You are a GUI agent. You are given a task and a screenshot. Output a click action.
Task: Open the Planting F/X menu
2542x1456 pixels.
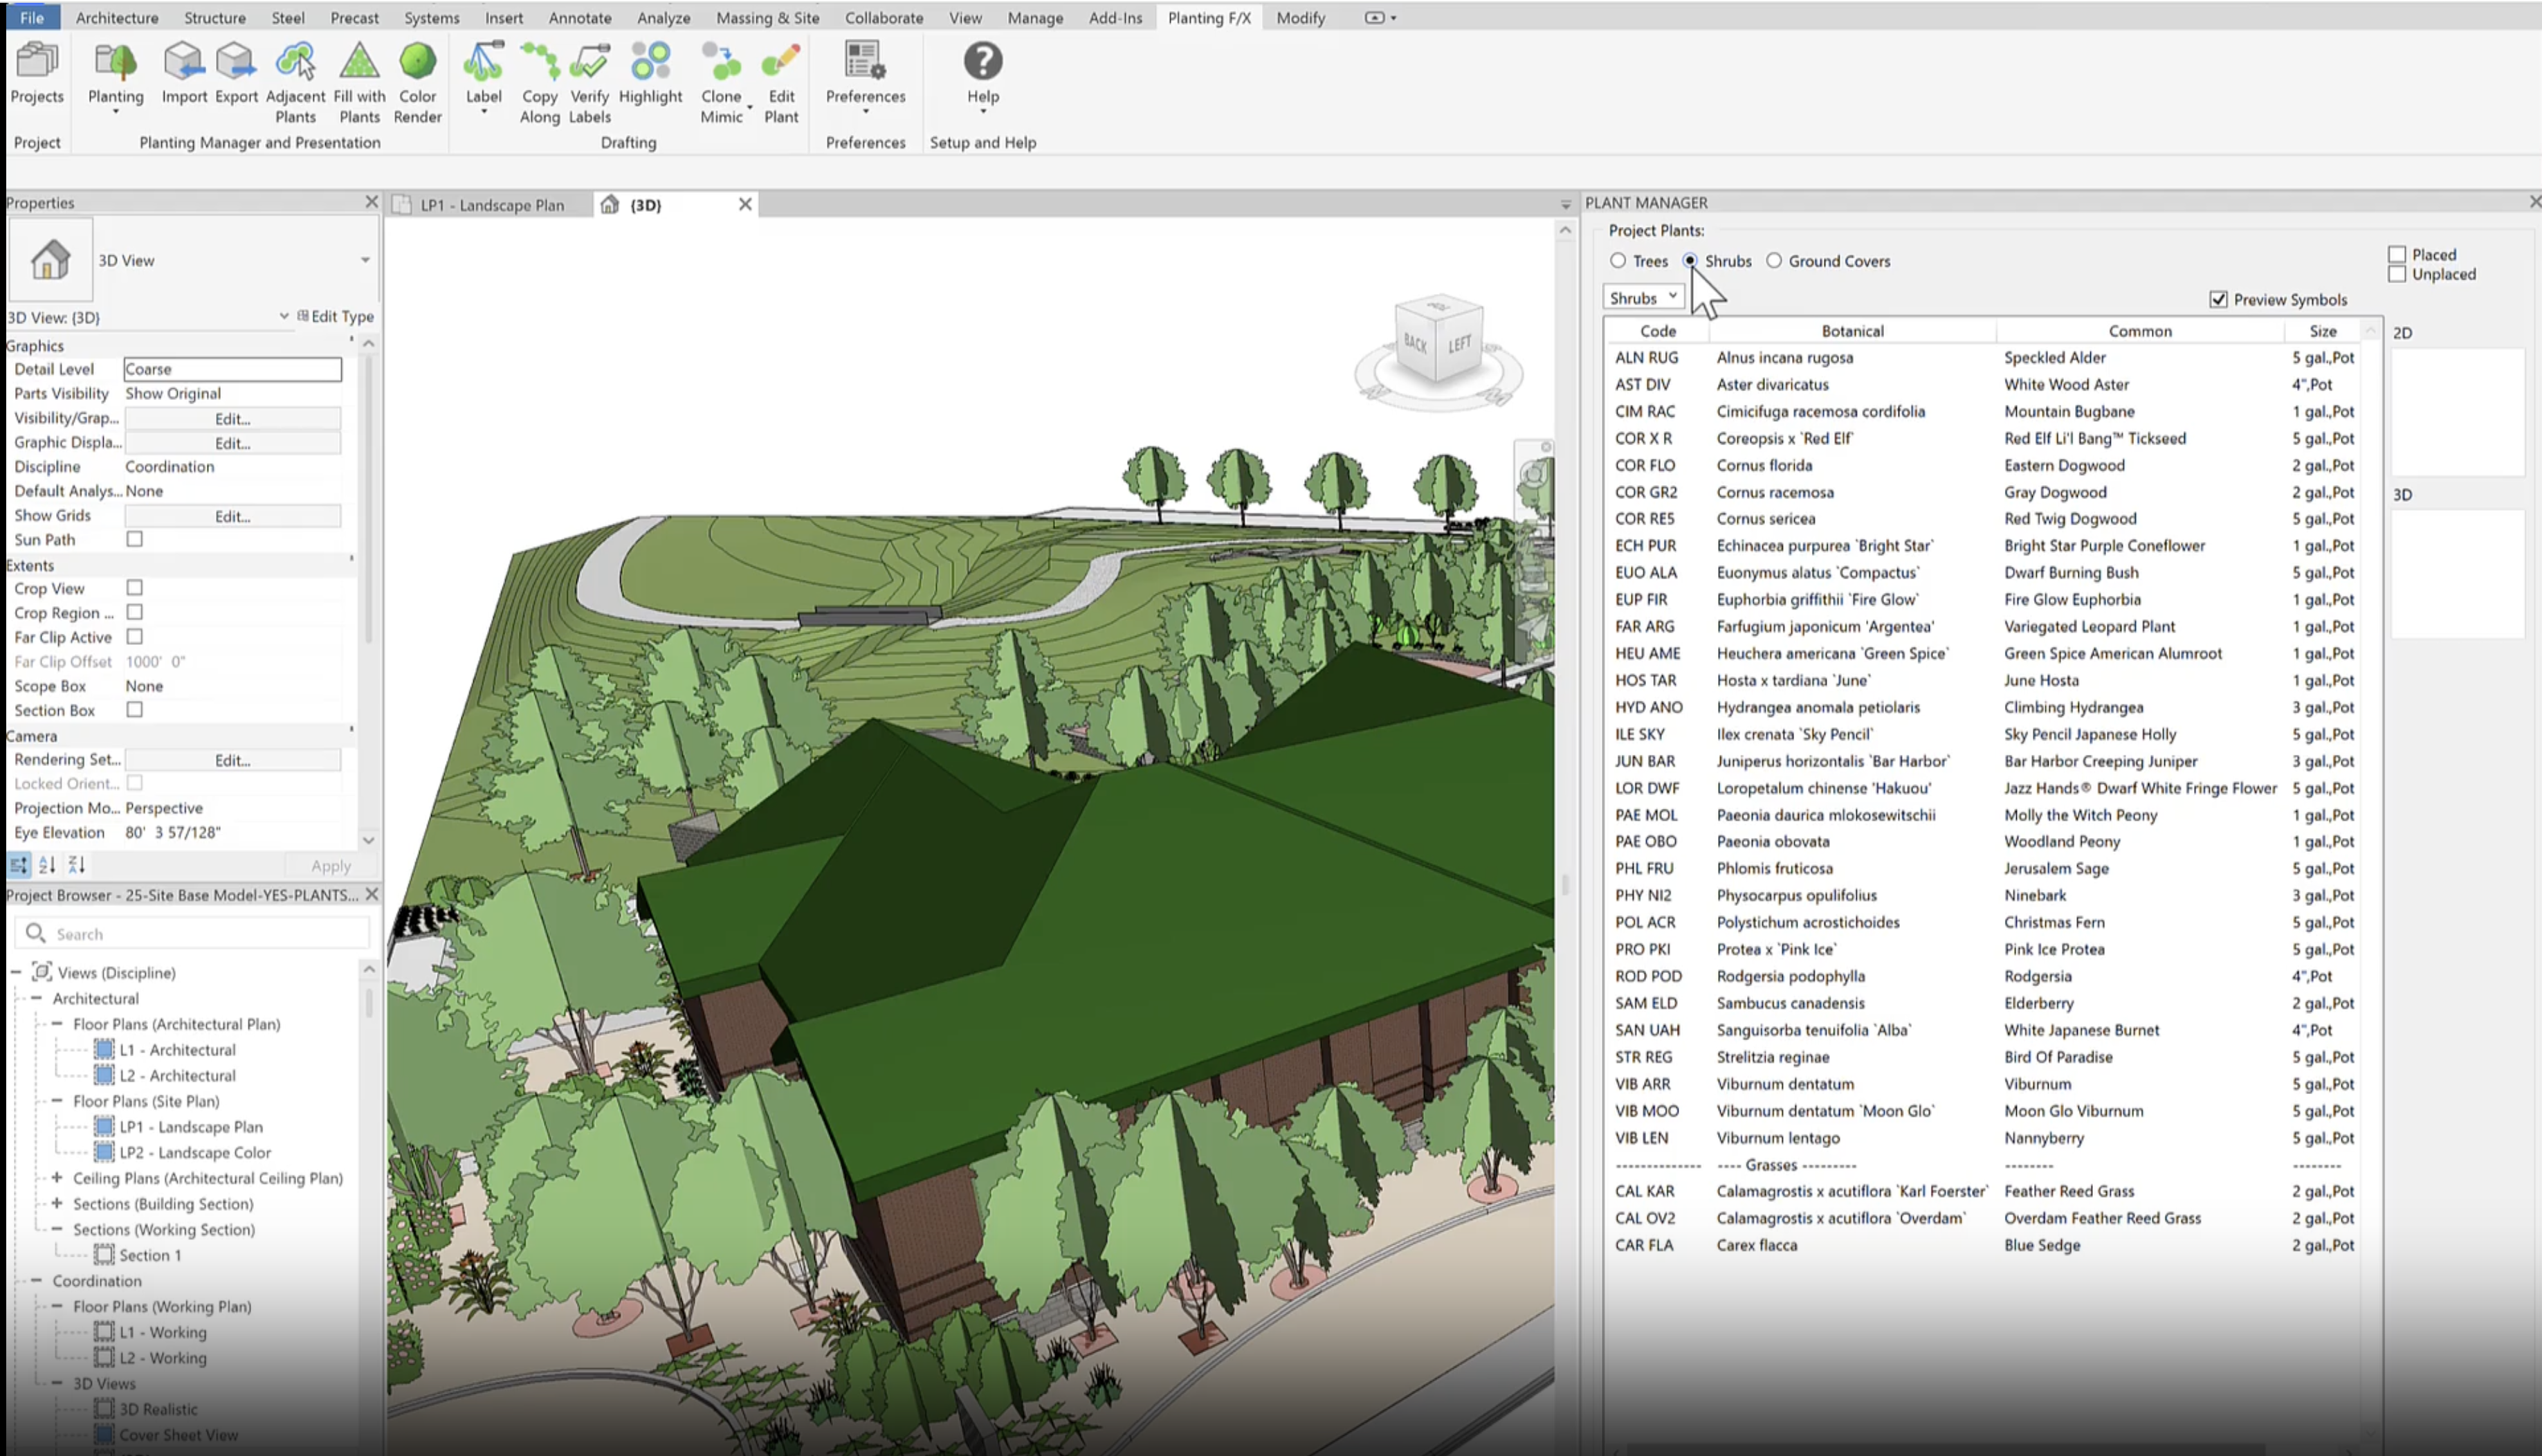pyautogui.click(x=1210, y=17)
